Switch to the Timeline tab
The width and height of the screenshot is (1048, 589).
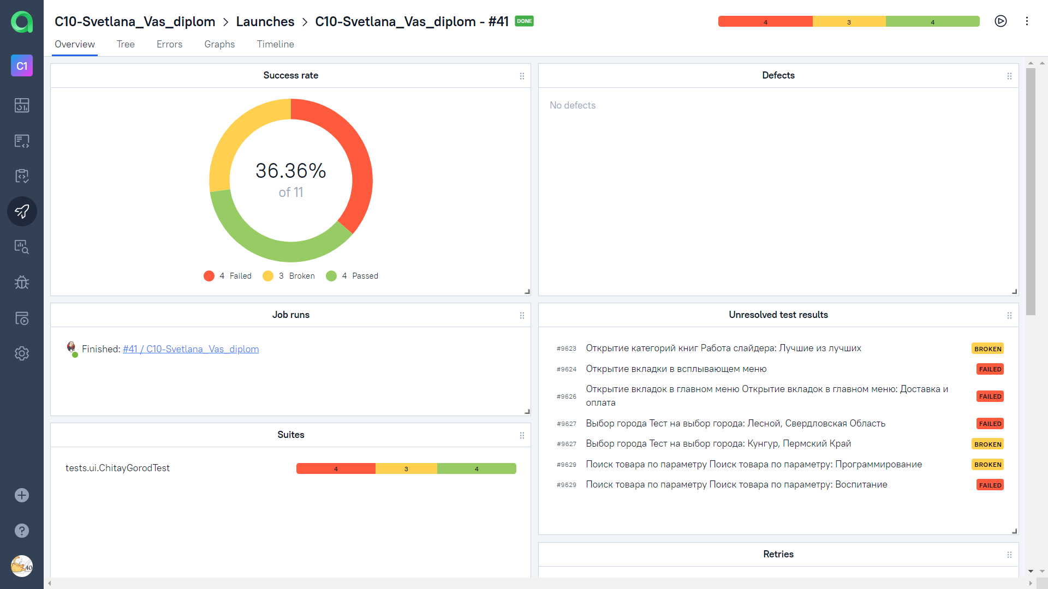pyautogui.click(x=275, y=44)
